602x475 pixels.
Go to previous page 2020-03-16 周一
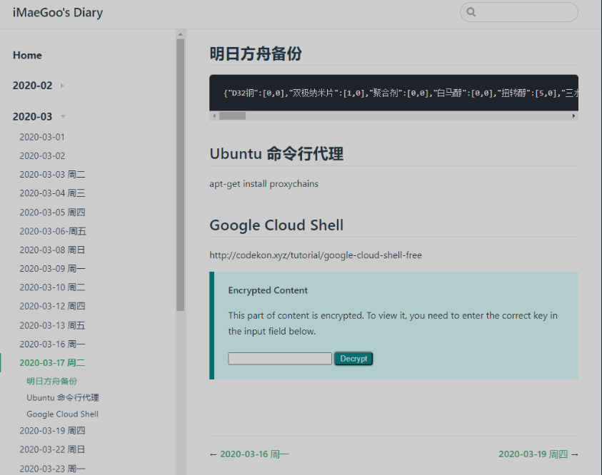[x=254, y=454]
